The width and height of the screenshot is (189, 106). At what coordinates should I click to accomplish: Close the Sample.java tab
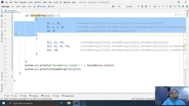[x=18, y=11]
